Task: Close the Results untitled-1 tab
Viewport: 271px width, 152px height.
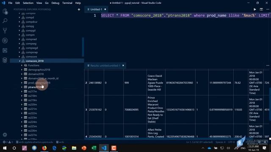Action: click(x=123, y=65)
